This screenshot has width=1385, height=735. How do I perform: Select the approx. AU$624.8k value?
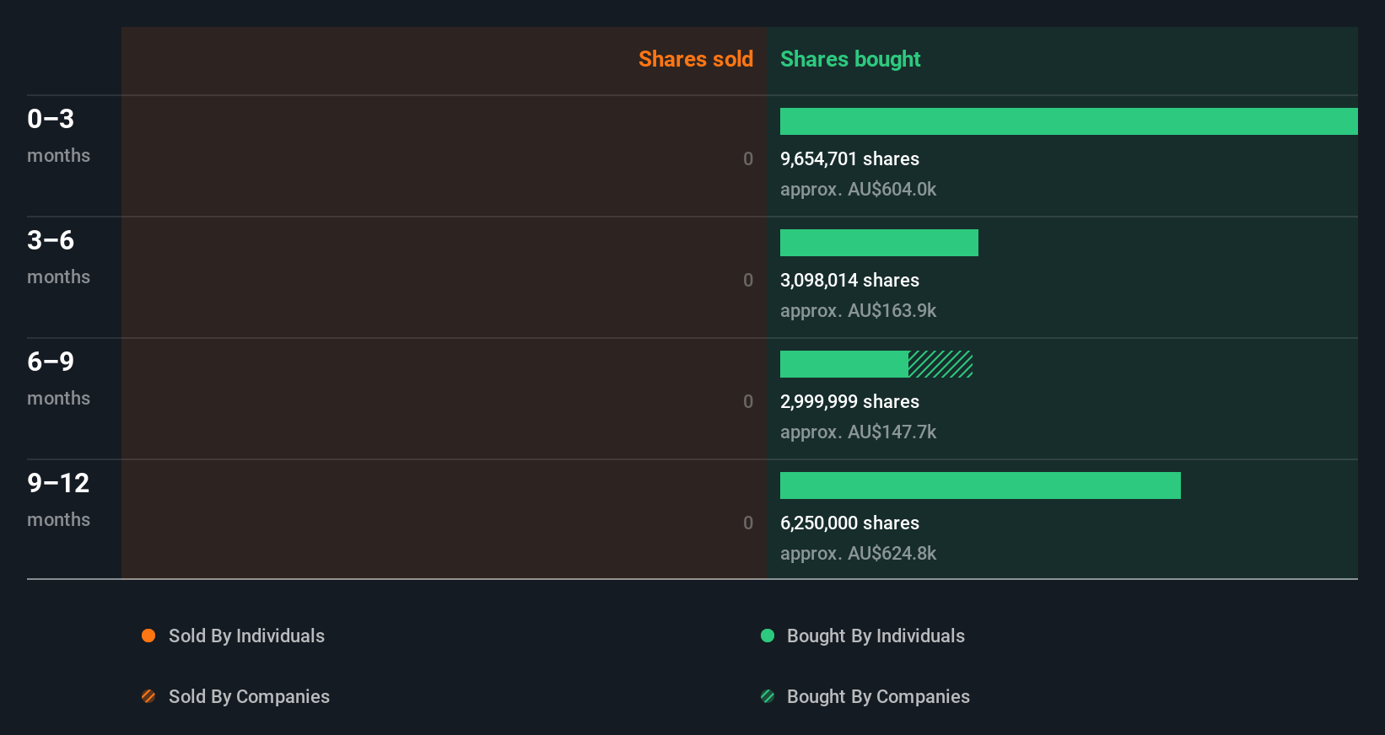coord(858,553)
